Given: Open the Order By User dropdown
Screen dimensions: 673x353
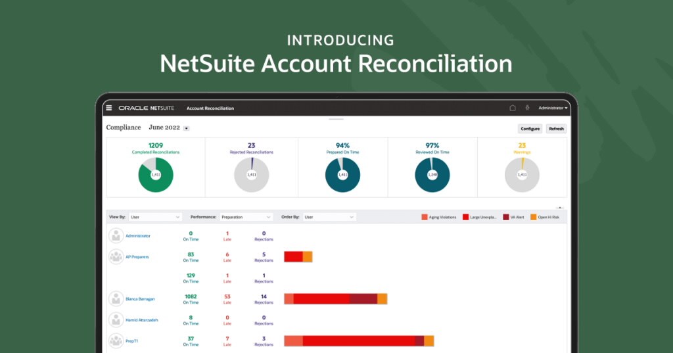Looking at the screenshot, I should coord(329,218).
